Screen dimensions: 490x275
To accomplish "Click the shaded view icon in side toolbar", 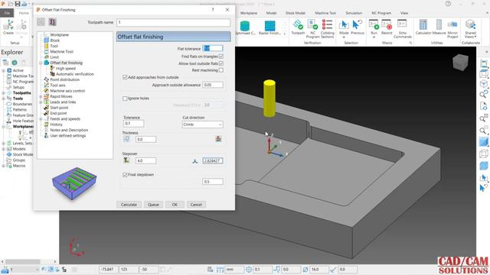I will 483,142.
